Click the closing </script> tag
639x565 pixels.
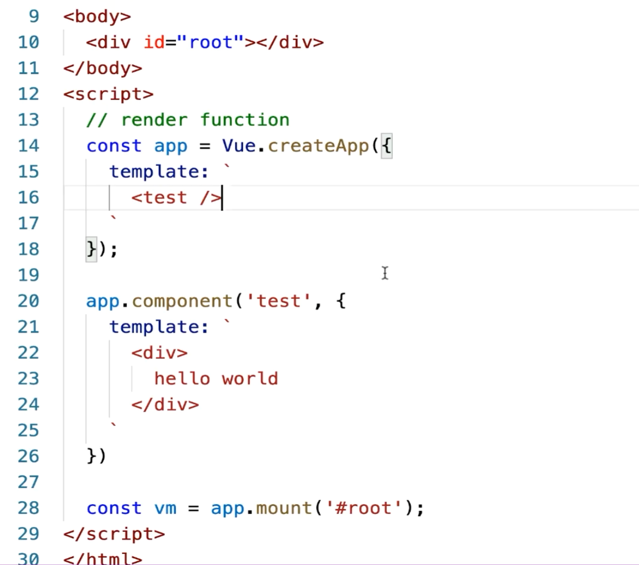114,534
